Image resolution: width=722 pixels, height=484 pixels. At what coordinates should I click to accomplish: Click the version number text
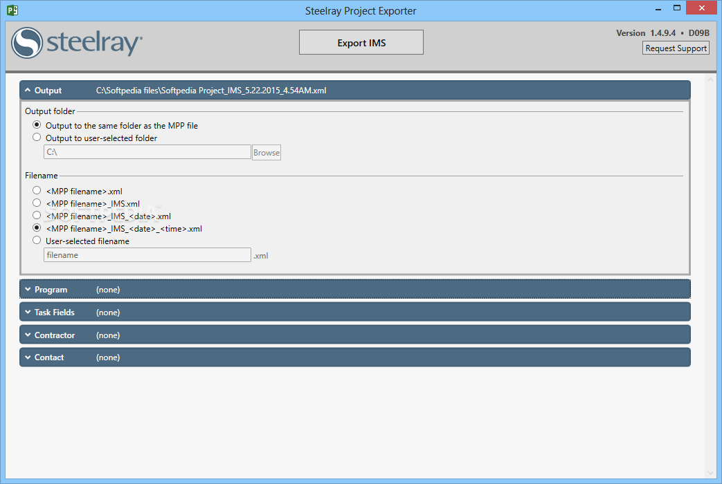tap(662, 32)
